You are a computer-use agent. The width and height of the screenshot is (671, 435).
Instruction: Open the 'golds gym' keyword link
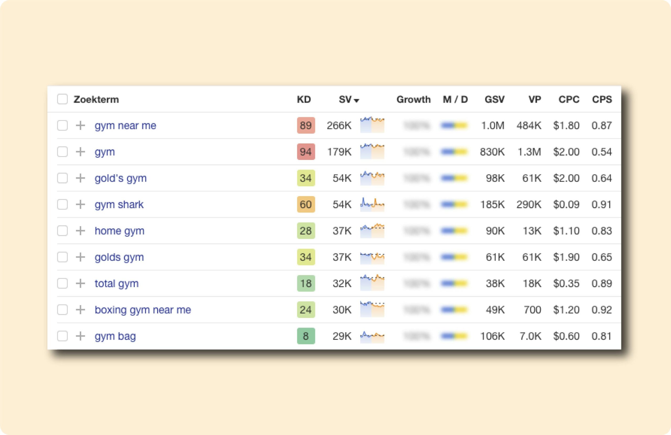pos(119,257)
